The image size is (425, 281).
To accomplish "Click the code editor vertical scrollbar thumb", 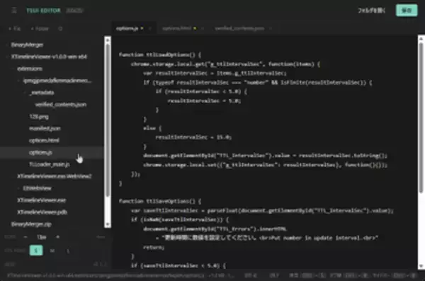I will (x=421, y=118).
